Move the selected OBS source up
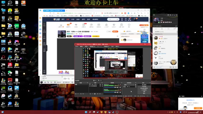203x114 pixels. (98, 94)
